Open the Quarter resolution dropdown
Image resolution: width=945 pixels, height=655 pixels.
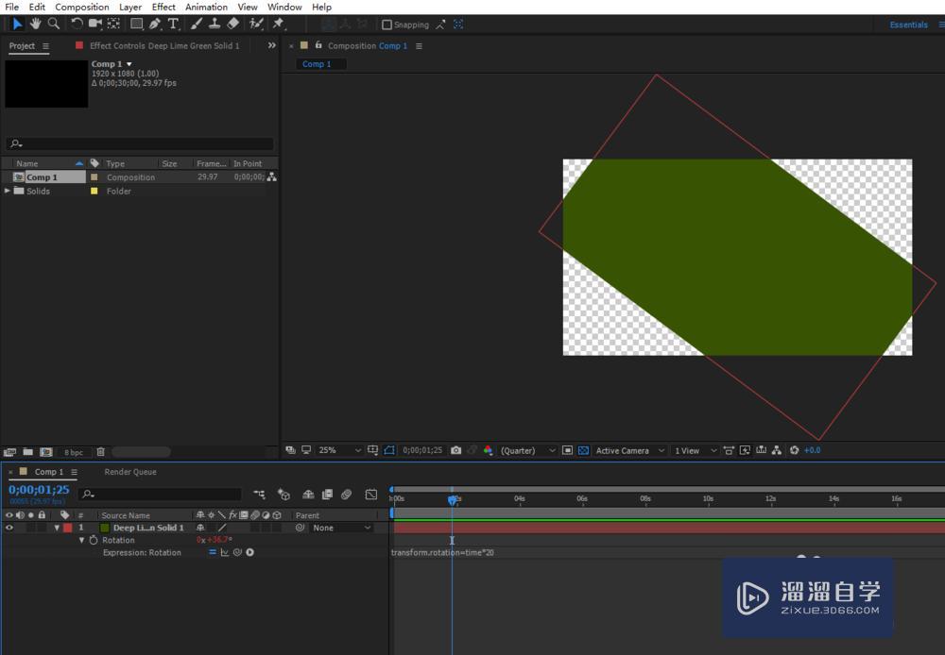tap(528, 450)
